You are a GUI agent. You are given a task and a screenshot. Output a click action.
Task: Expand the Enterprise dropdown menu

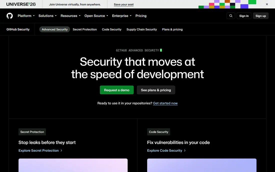[x=122, y=16]
